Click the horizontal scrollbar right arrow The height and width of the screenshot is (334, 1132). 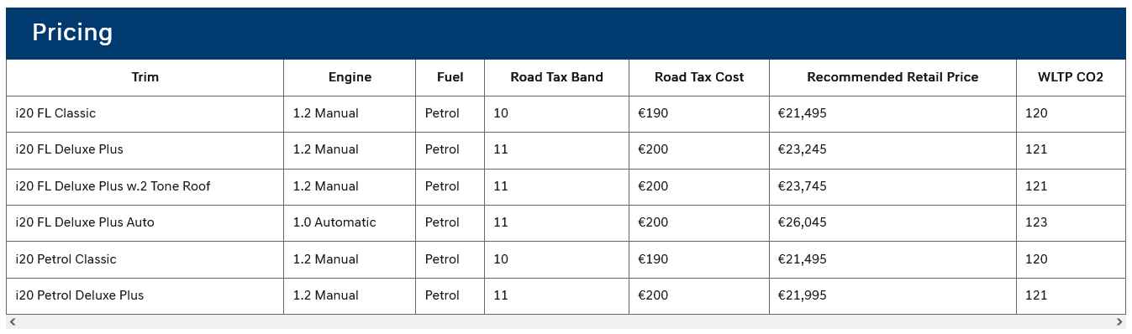point(1119,322)
